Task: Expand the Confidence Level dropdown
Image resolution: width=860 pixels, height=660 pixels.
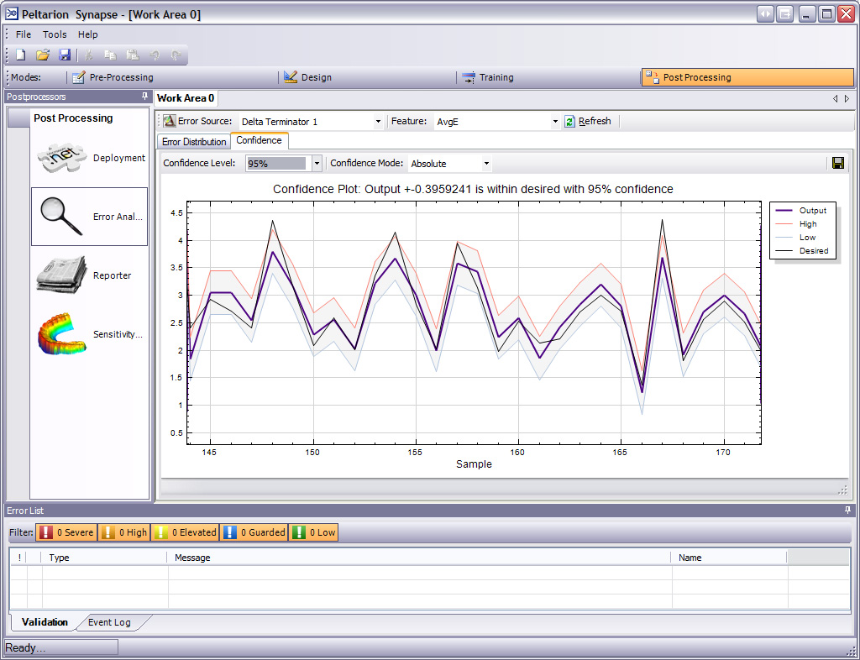Action: pyautogui.click(x=317, y=164)
